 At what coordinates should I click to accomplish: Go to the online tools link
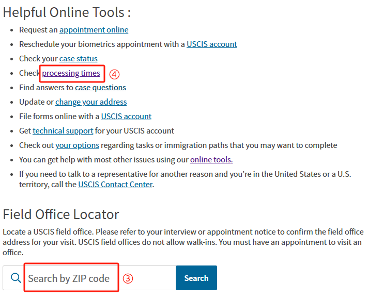pos(211,160)
